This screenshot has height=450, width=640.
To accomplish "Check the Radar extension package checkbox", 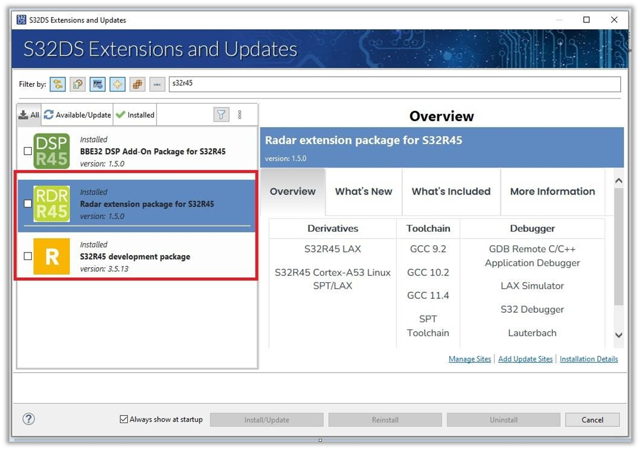I will click(x=26, y=203).
